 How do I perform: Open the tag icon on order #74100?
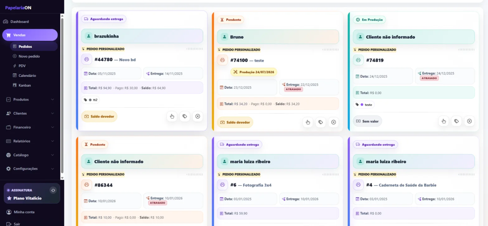click(321, 122)
